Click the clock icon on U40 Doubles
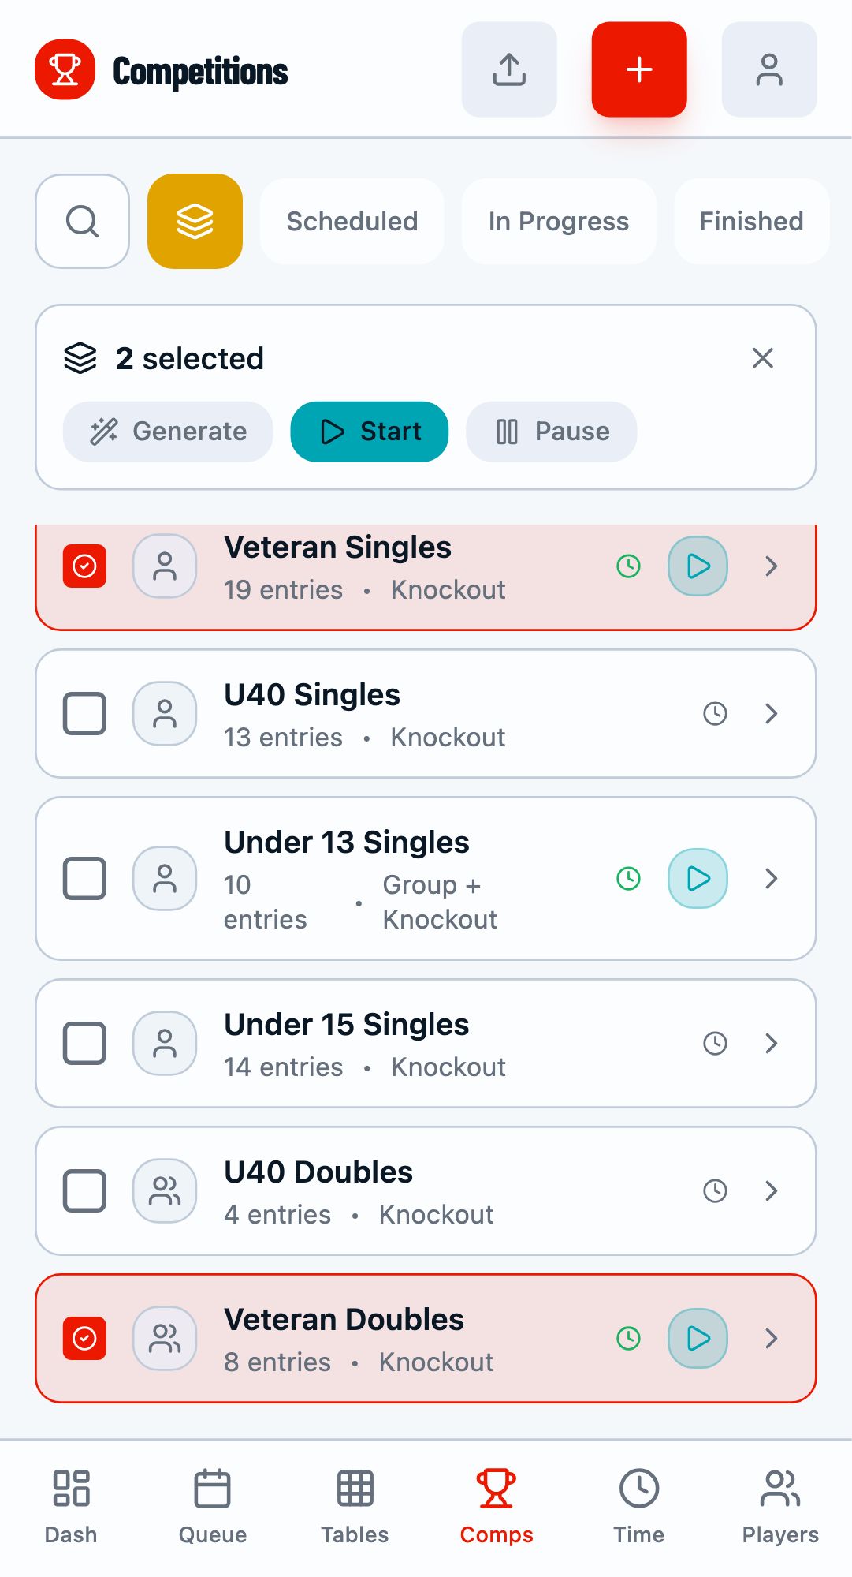852x1577 pixels. pyautogui.click(x=715, y=1190)
